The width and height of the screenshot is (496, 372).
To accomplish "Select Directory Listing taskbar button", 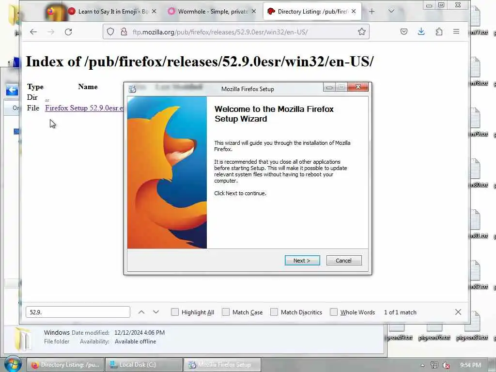I will click(65, 365).
